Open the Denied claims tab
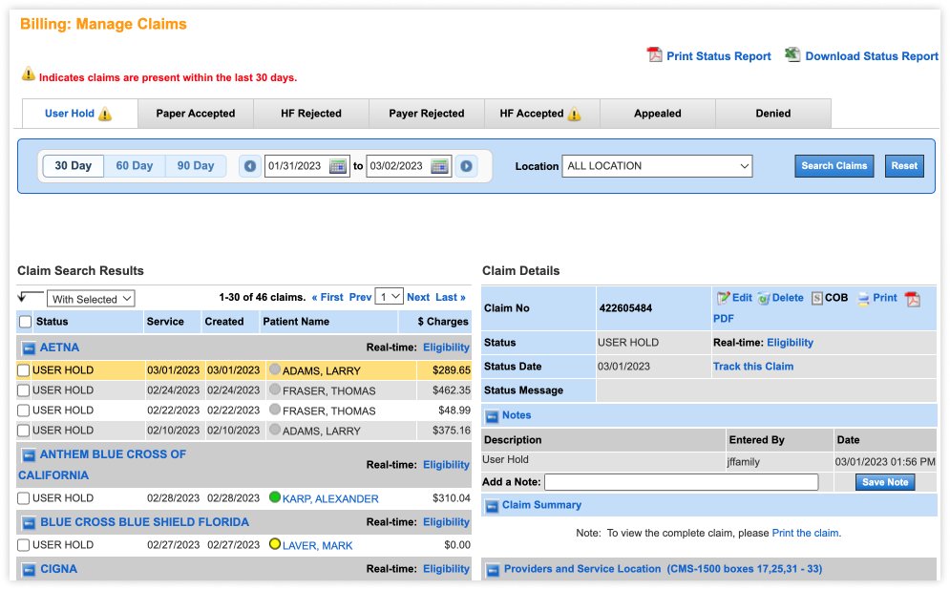The image size is (950, 590). (x=772, y=113)
